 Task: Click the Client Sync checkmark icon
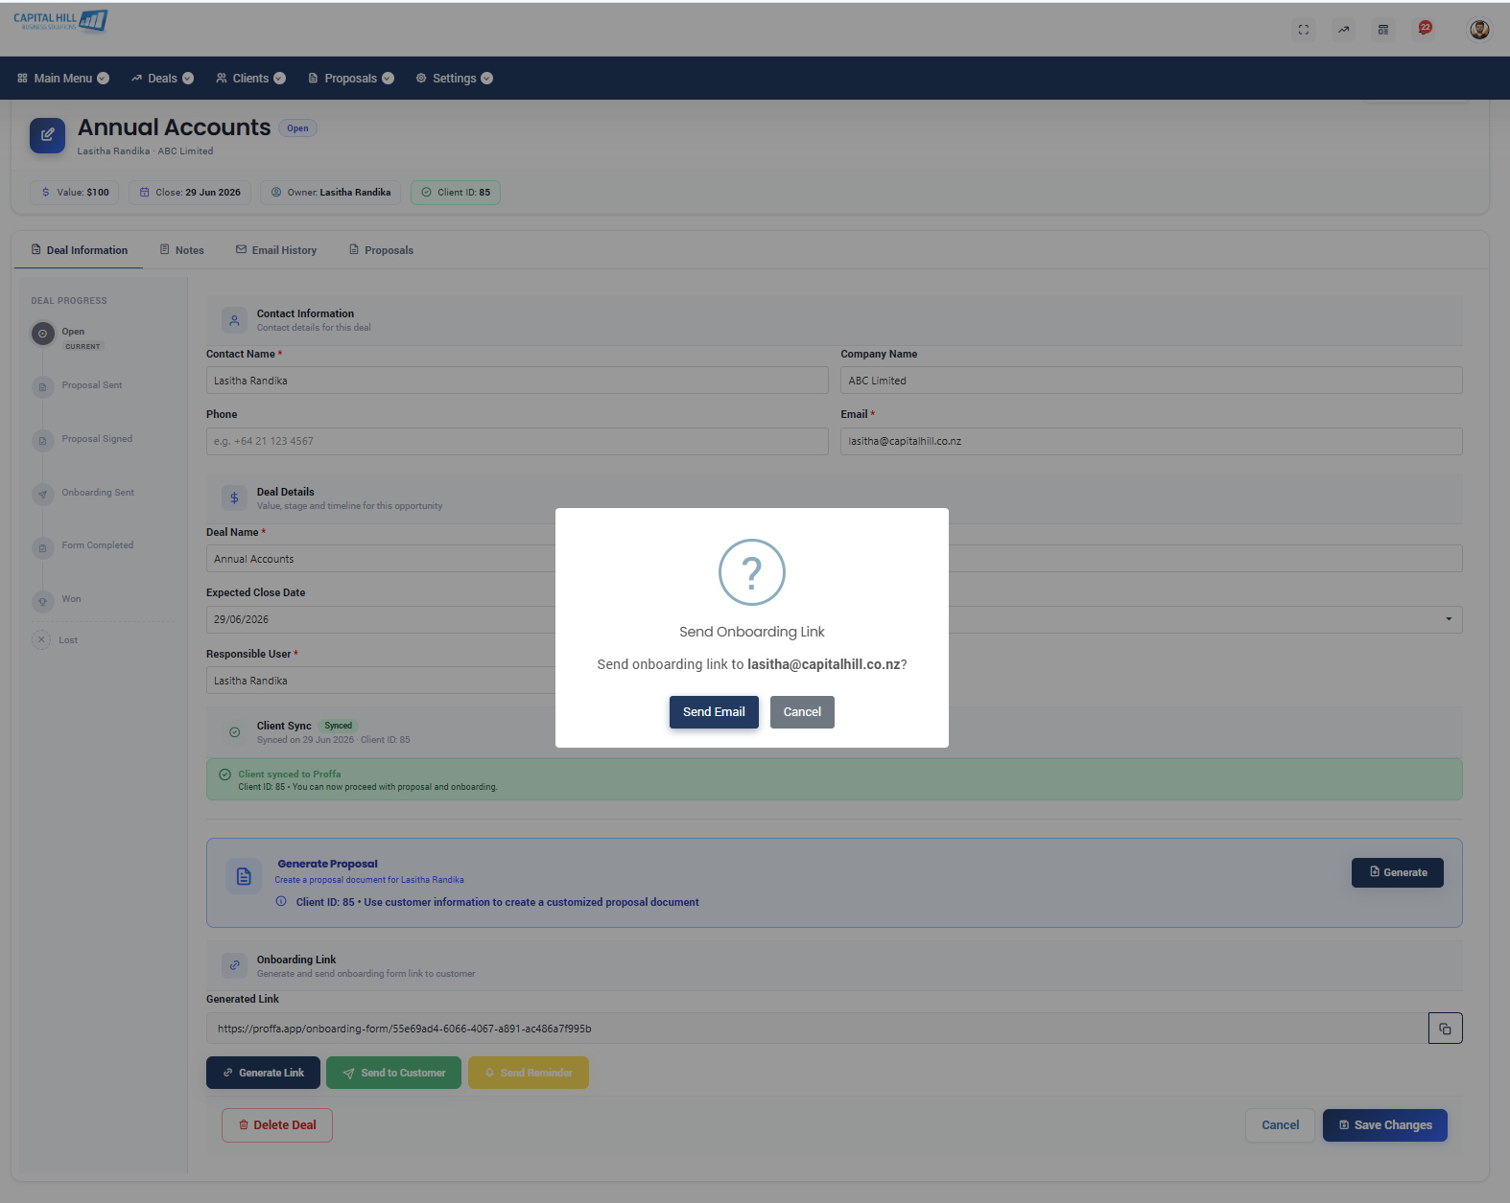pos(234,732)
